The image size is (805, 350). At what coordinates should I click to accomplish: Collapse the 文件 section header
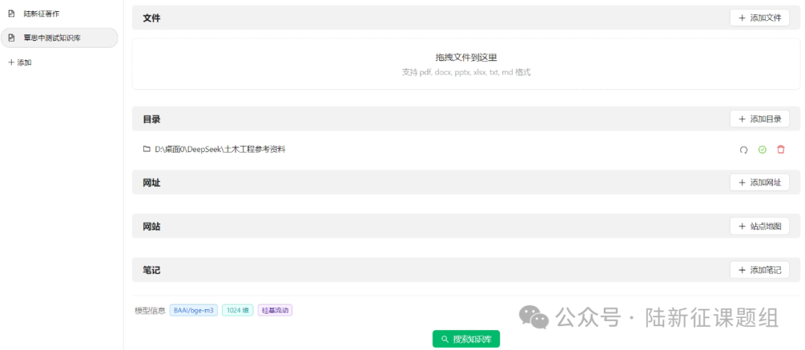click(151, 18)
